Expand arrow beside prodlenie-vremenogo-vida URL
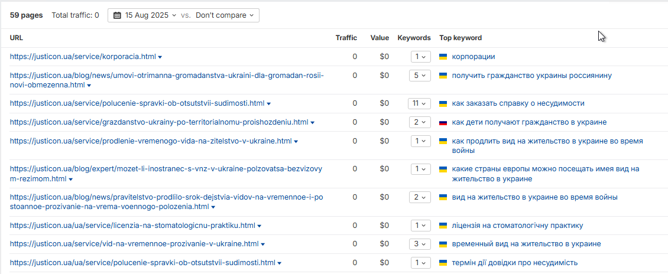 click(296, 142)
